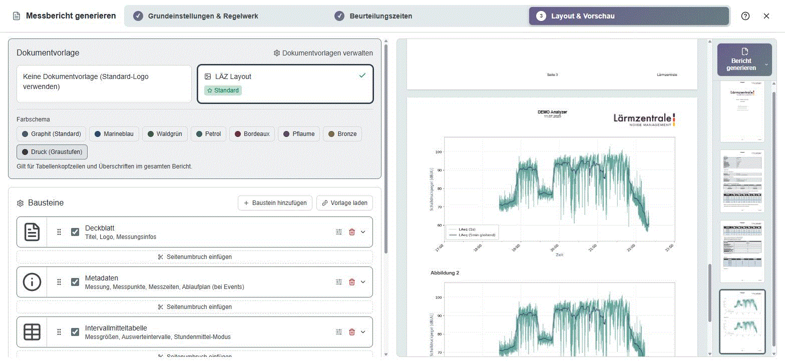This screenshot has width=785, height=363.
Task: Choose Bronze color scheme
Action: 342,134
